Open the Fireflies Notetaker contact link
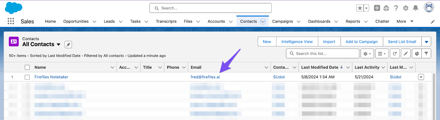The height and width of the screenshot is (120, 440). (51, 77)
